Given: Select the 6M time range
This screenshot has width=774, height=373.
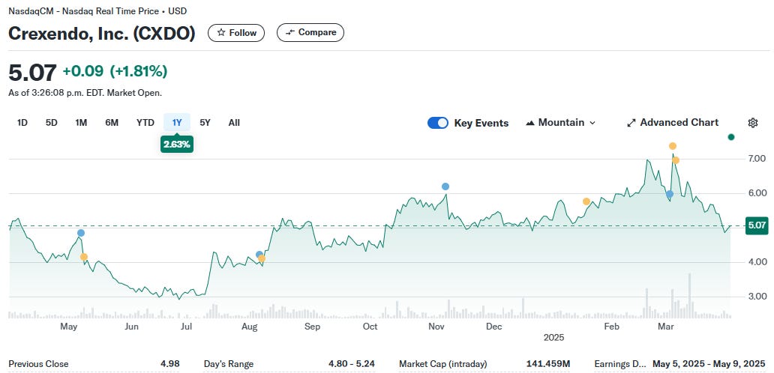Looking at the screenshot, I should [112, 123].
